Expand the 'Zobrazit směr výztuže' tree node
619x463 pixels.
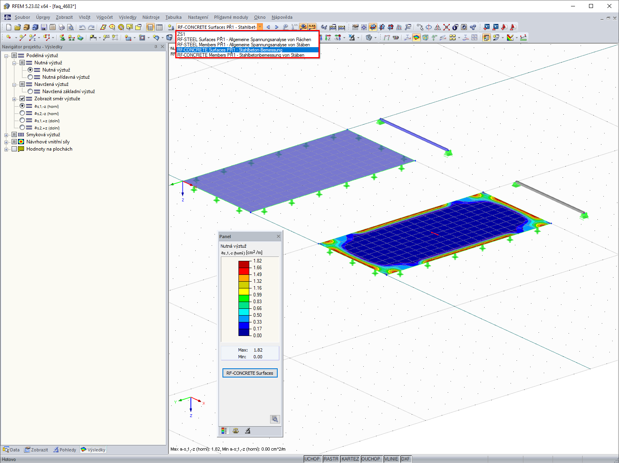coord(14,99)
